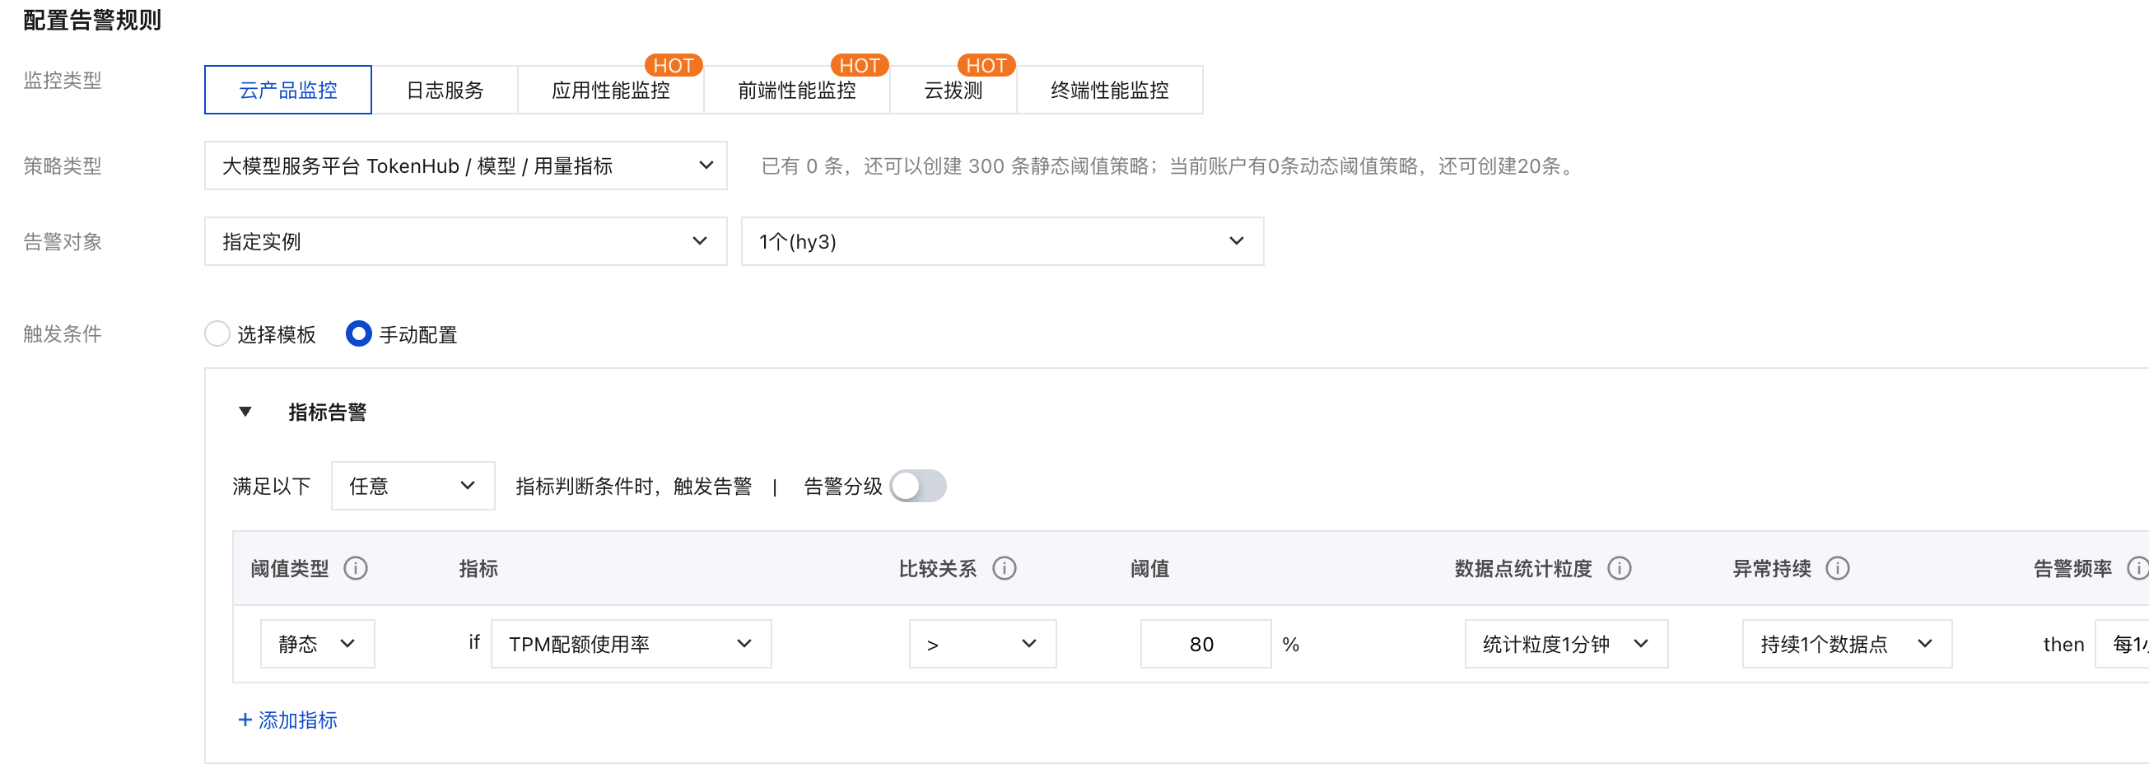The height and width of the screenshot is (769, 2149).
Task: Open the 指定实例 alarm object dropdown
Action: click(x=465, y=242)
